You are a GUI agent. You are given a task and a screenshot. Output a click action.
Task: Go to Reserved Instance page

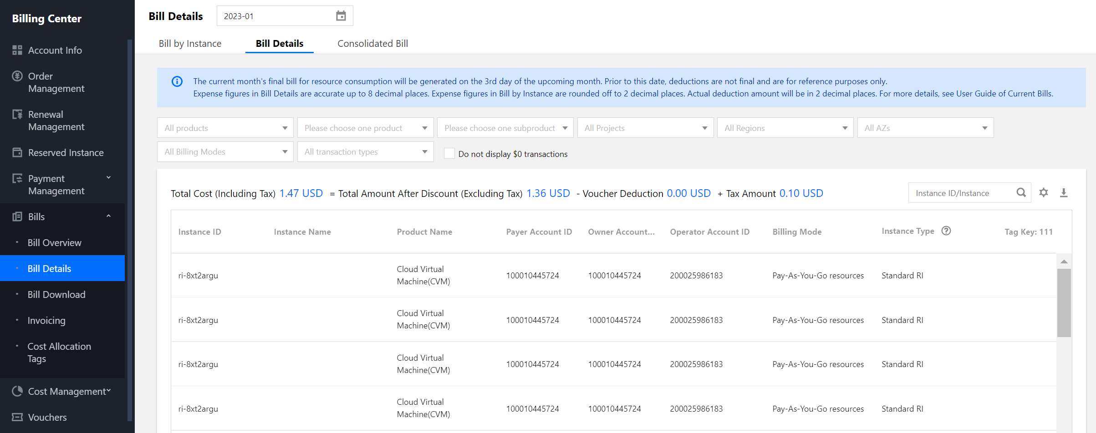66,153
